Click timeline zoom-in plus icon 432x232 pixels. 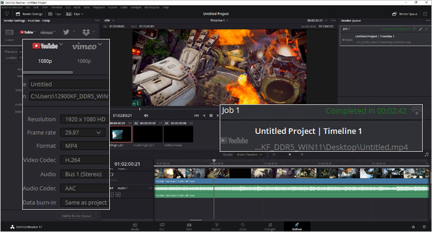click(302, 155)
